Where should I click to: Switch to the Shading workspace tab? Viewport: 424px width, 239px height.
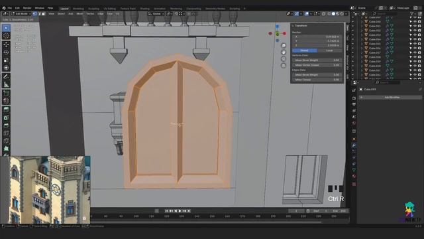coord(144,9)
